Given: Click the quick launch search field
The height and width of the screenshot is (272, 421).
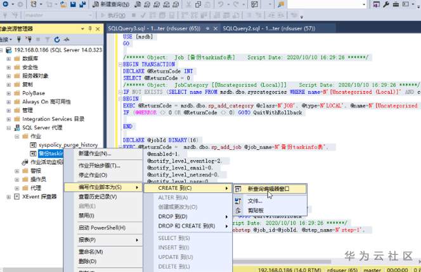Looking at the screenshot, I should (327, 4).
